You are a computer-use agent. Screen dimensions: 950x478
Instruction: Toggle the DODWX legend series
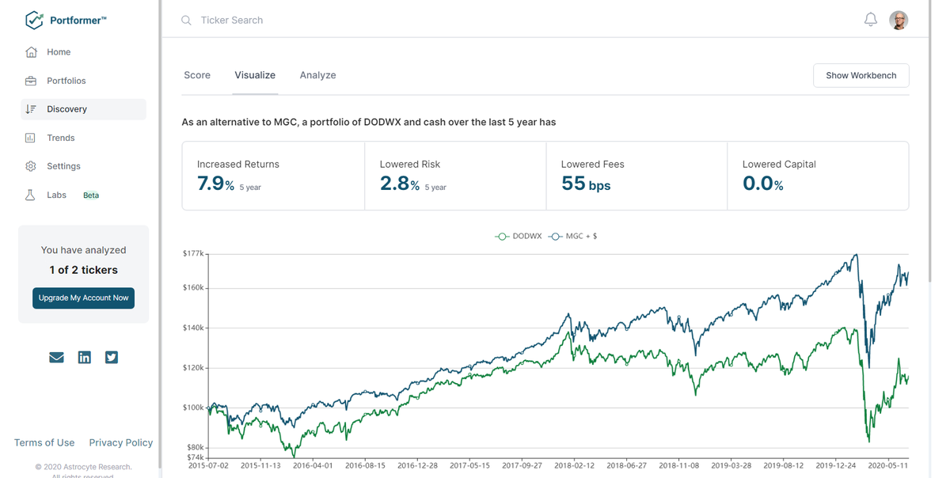pos(519,236)
